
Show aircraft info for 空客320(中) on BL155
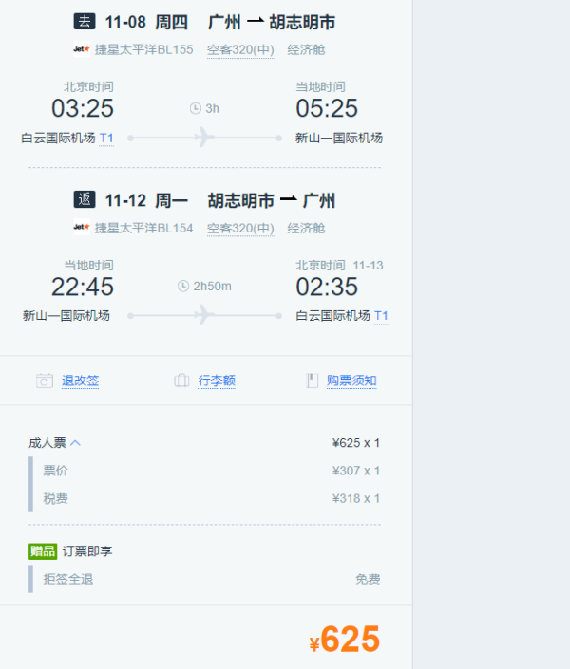click(240, 50)
